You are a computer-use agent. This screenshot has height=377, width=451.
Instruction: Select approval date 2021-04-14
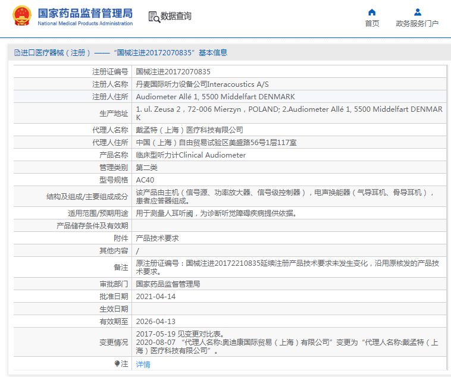pyautogui.click(x=156, y=297)
